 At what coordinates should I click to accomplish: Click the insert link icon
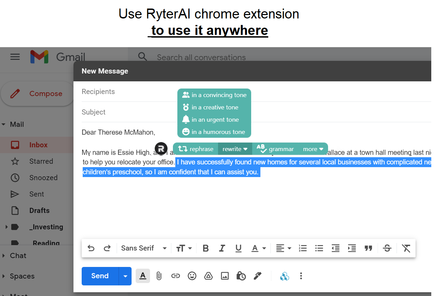(x=176, y=276)
